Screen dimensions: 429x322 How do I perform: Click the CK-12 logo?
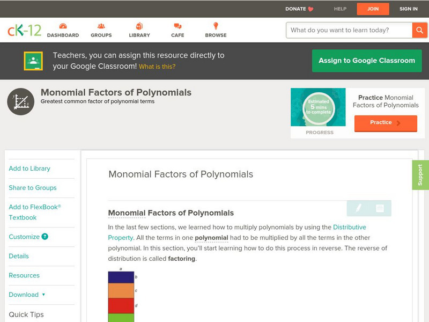[x=24, y=31]
